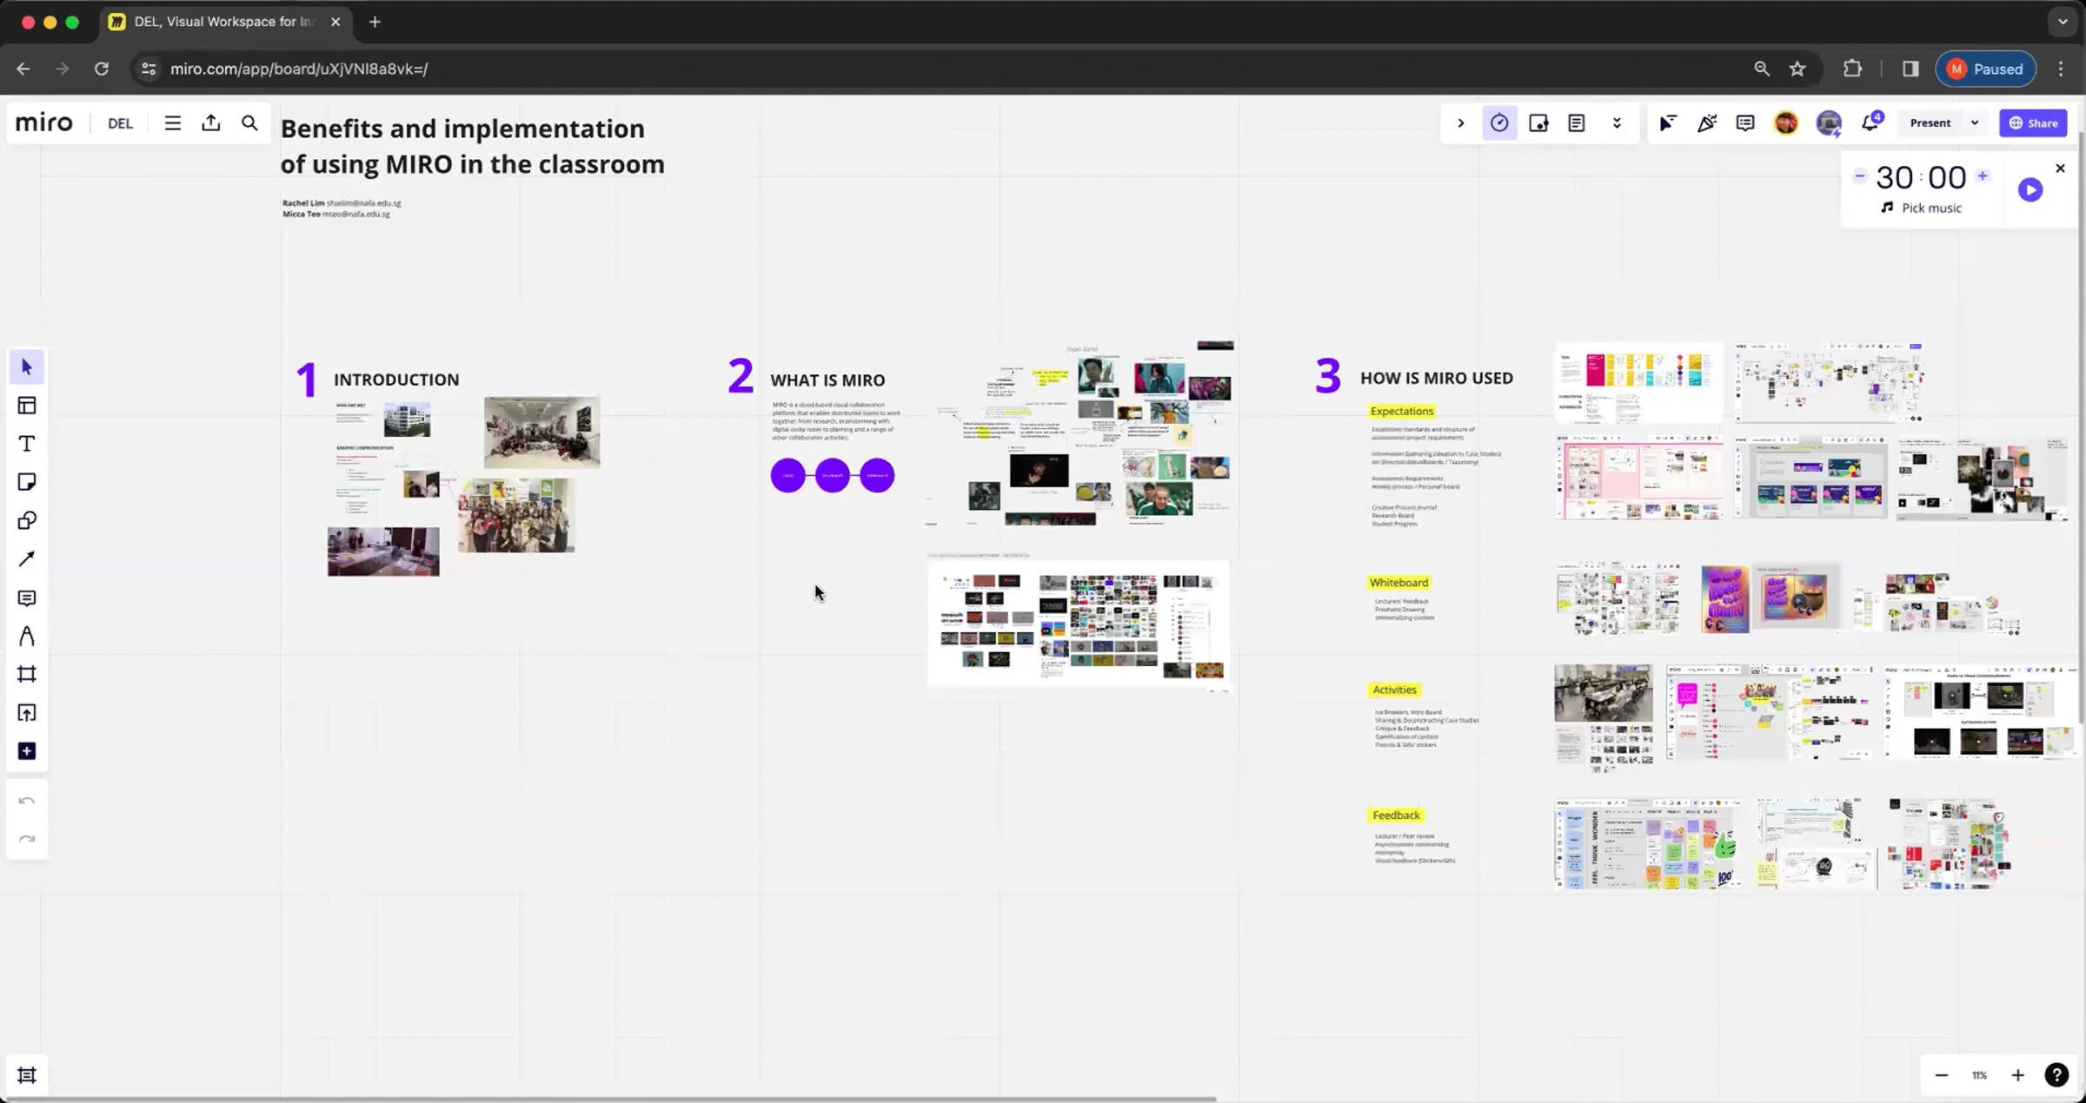
Task: Zoom in the board with plus
Action: (x=2017, y=1075)
